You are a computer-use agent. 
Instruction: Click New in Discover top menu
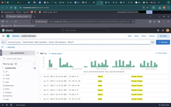click(130, 36)
